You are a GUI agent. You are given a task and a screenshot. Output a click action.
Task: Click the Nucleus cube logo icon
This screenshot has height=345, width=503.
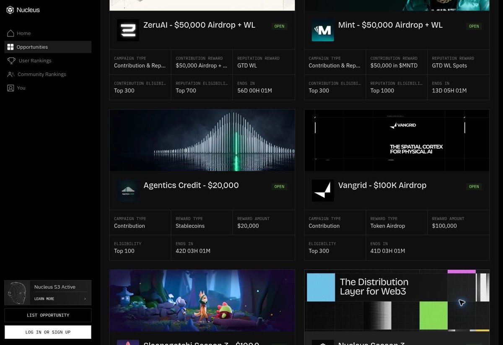(10, 10)
